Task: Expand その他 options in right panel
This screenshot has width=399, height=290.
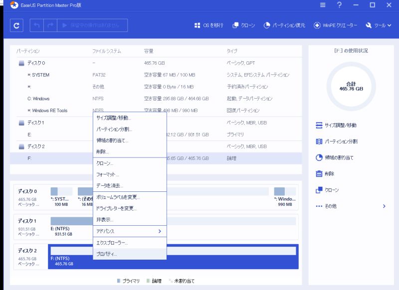Action: [x=351, y=206]
